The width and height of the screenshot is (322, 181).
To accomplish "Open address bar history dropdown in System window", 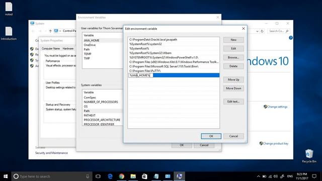I will coord(257,31).
